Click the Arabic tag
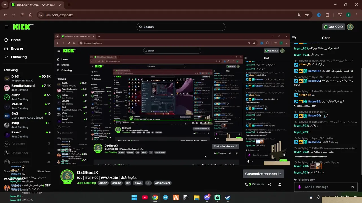Image resolution: width=362 pixels, height=203 pixels. coord(103,183)
